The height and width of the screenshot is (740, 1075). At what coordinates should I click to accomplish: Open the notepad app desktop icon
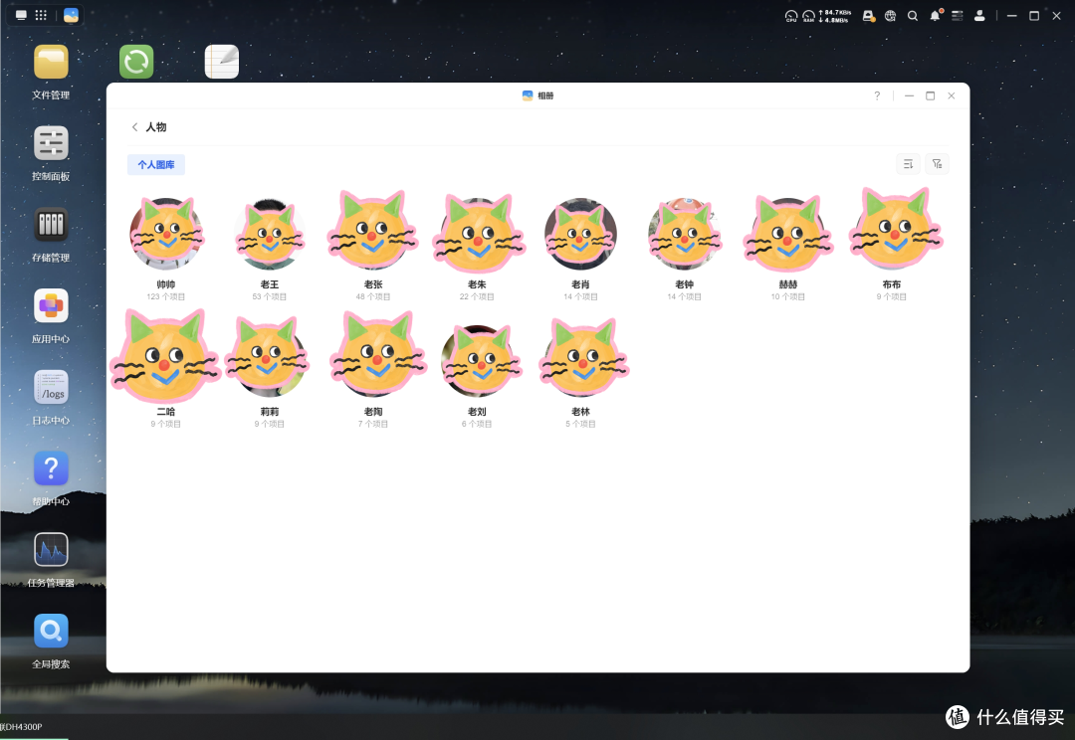(221, 62)
